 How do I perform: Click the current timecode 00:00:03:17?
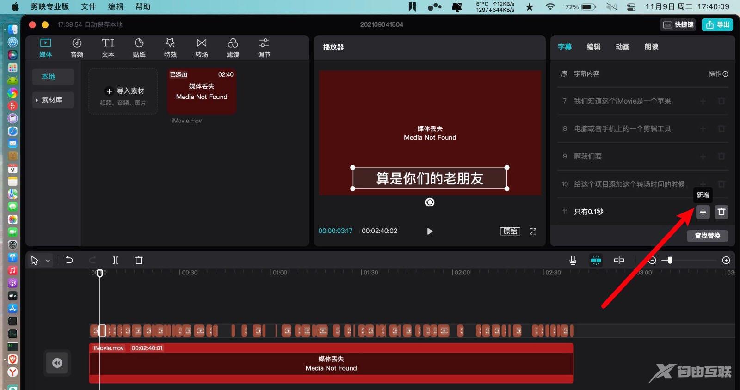coord(335,231)
